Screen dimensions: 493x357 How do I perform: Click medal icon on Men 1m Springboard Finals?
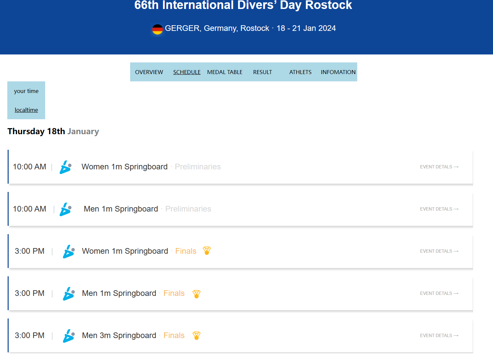pyautogui.click(x=197, y=294)
